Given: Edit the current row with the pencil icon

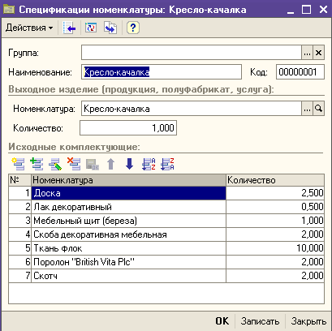Looking at the screenshot, I should (55, 164).
